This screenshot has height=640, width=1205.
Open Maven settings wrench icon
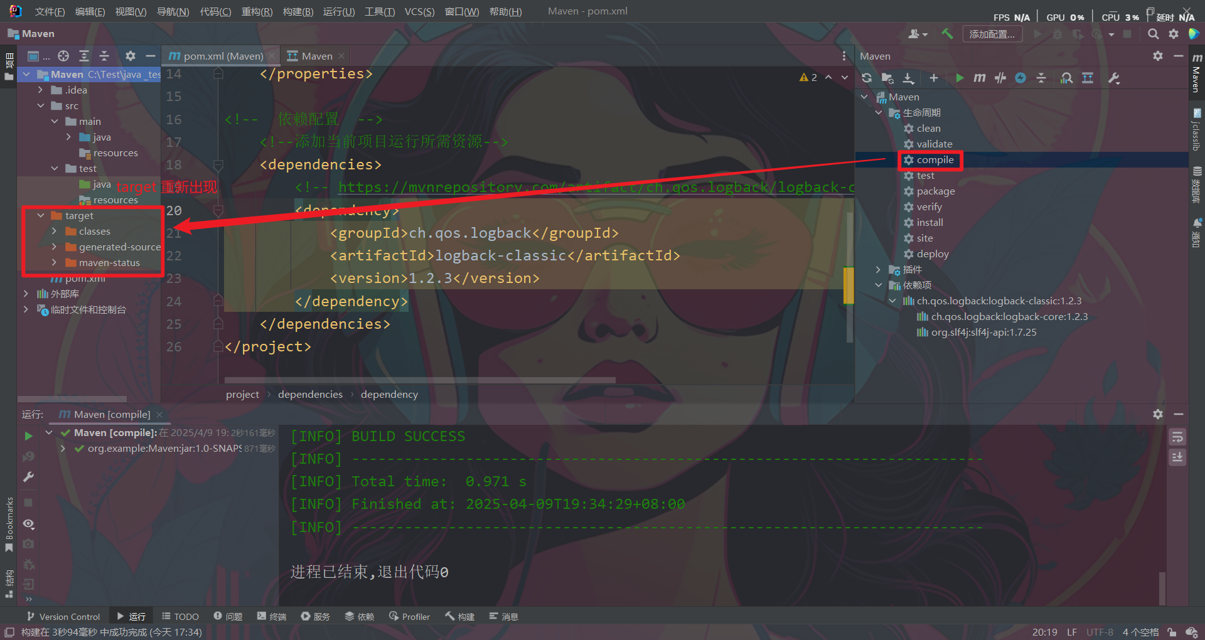click(x=1114, y=78)
